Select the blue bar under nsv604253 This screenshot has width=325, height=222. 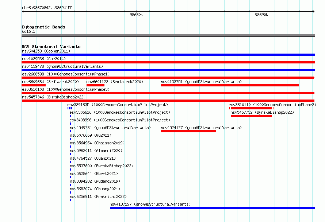click(x=168, y=55)
